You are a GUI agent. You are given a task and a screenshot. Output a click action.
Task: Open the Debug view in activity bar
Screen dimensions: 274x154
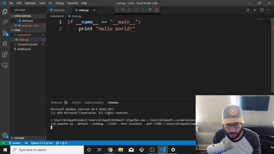(5, 44)
